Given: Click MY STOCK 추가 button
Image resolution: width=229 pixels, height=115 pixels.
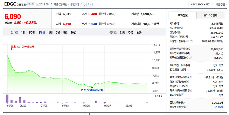Looking at the screenshot, I should point(200,4).
